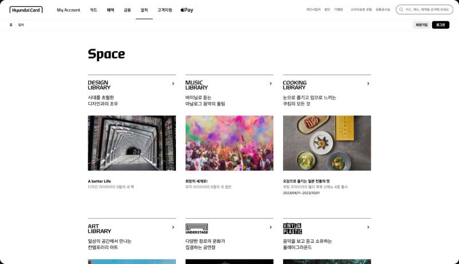Click '바이닐로 듣는 아날로그 음악의 울림' description
The image size is (459, 264).
point(205,100)
